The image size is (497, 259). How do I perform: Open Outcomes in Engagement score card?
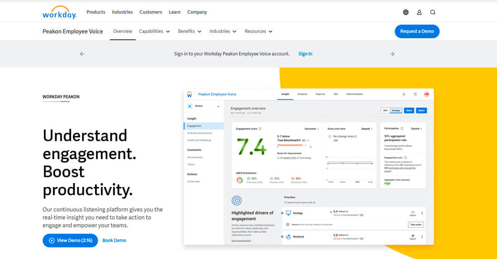coord(312,129)
